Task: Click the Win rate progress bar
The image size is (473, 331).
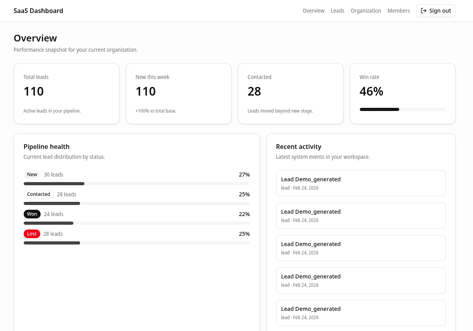Action: (402, 109)
